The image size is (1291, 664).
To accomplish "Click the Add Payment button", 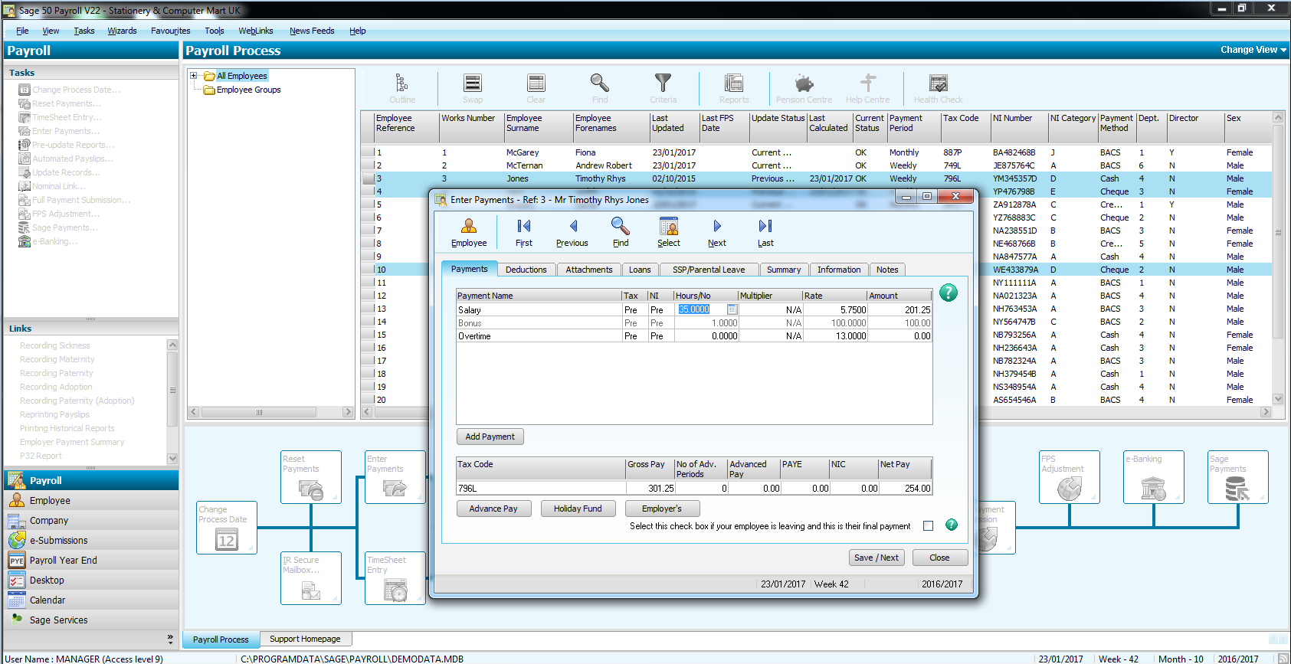I will click(x=490, y=437).
